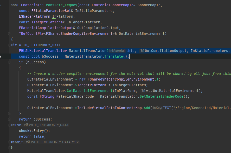Click fold marker at function's final closing brace
Screen dimensions: 231x153
coord(9,148)
